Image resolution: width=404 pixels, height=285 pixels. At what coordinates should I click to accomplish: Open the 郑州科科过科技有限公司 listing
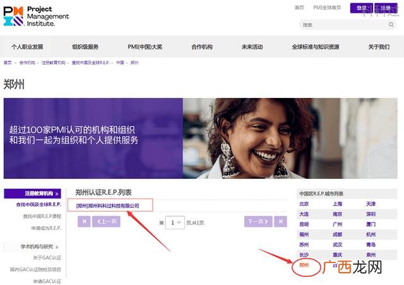(107, 206)
